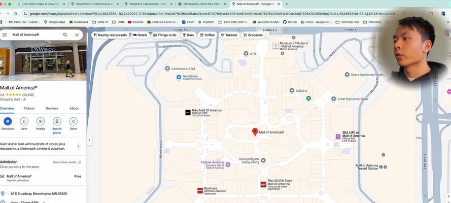The width and height of the screenshot is (451, 203).
Task: Switch to the Tickets tab
Action: point(29,109)
